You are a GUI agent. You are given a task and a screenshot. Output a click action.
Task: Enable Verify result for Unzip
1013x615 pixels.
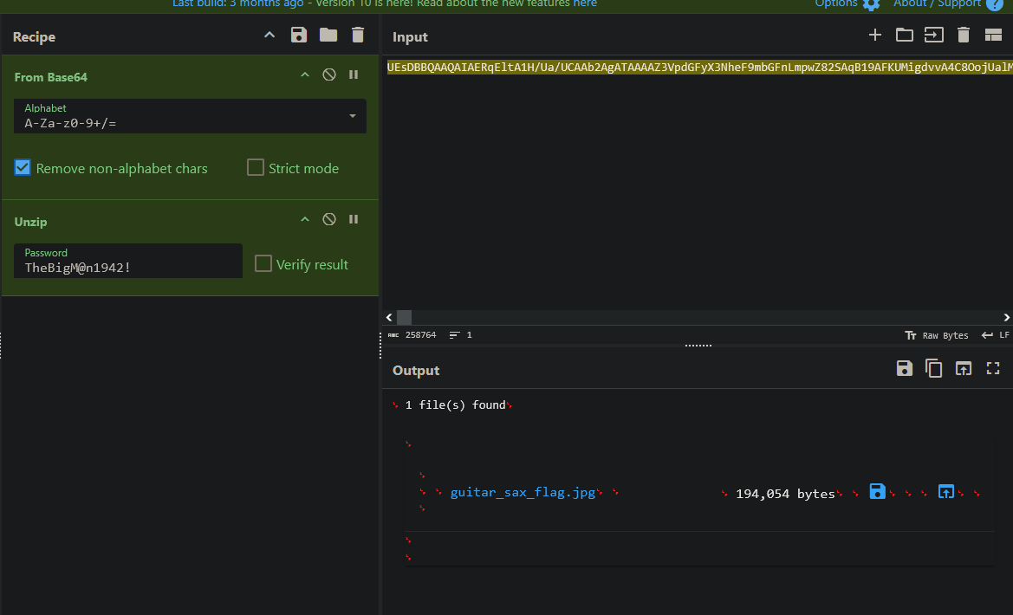click(263, 264)
